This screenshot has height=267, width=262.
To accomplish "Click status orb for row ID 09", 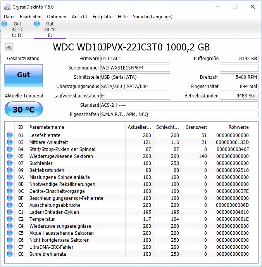I will click(10, 170).
